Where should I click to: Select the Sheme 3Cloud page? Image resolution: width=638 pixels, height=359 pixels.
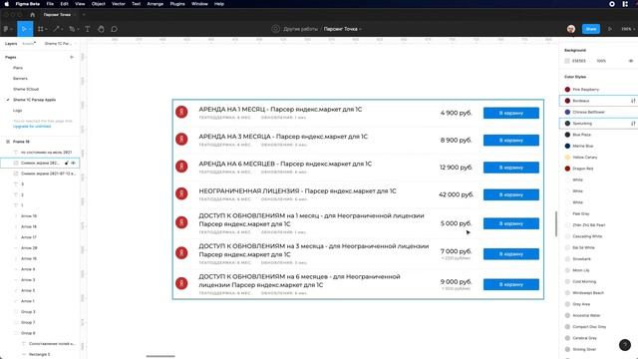tap(26, 89)
